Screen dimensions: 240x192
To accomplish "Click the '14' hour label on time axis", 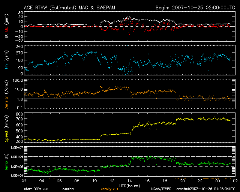I will [x=130, y=181].
